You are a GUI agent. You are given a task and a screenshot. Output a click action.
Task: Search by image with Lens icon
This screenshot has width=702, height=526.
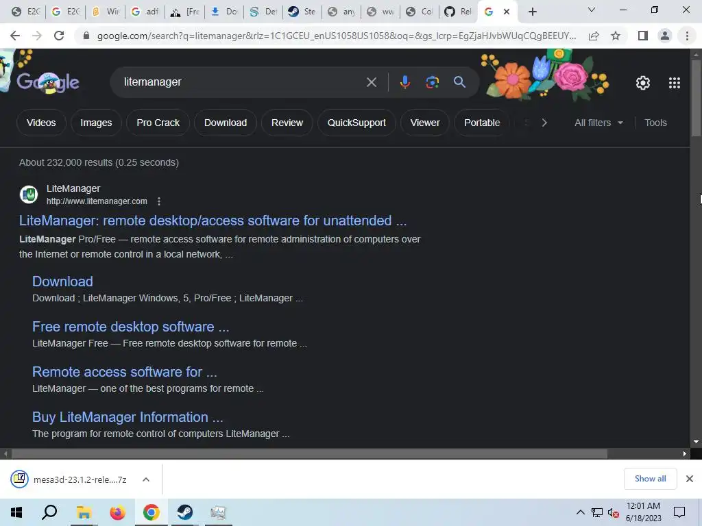coord(432,82)
